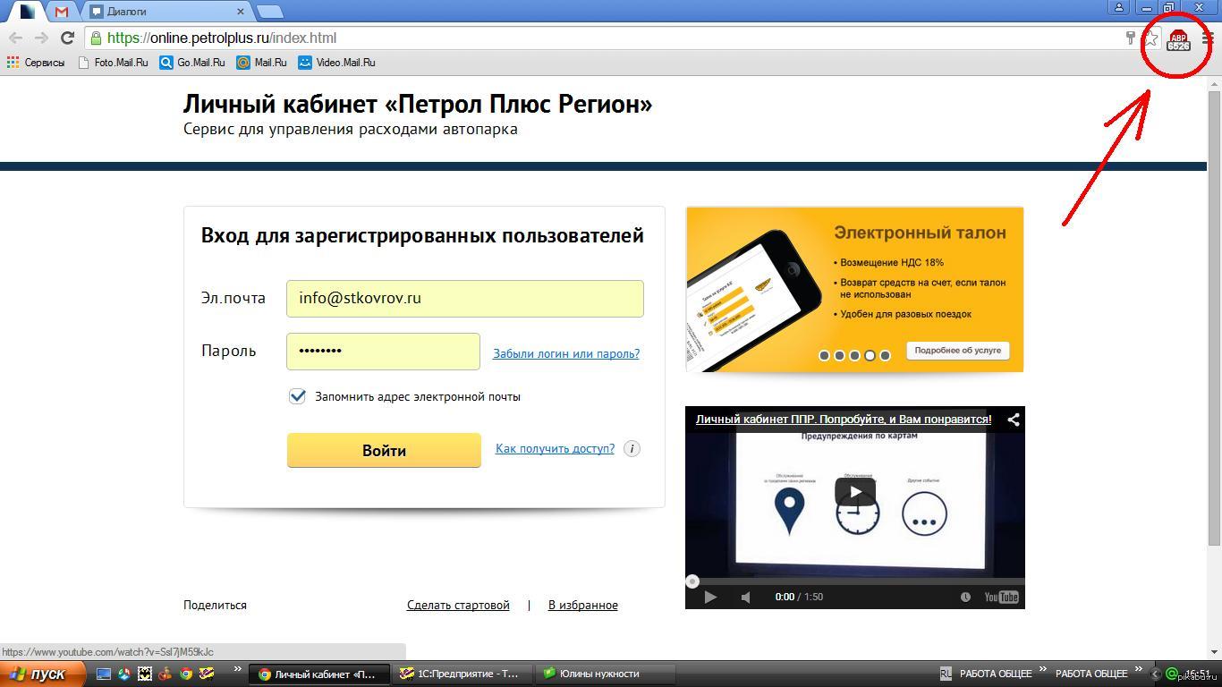1222x687 pixels.
Task: Click the RU language indicator
Action: pos(946,674)
